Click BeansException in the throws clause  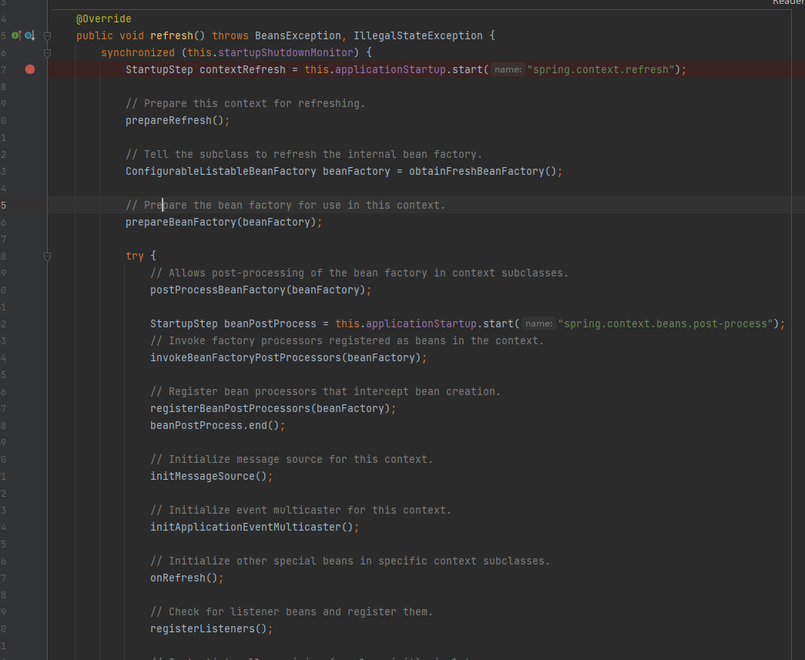tap(298, 36)
